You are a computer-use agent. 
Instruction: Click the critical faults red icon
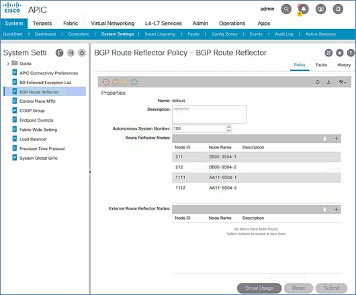click(x=106, y=82)
